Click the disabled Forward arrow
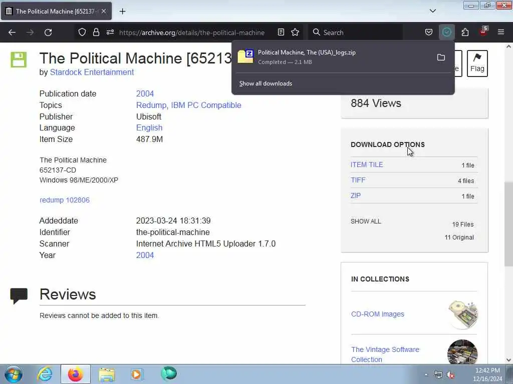Viewport: 513px width, 384px height. tap(30, 32)
